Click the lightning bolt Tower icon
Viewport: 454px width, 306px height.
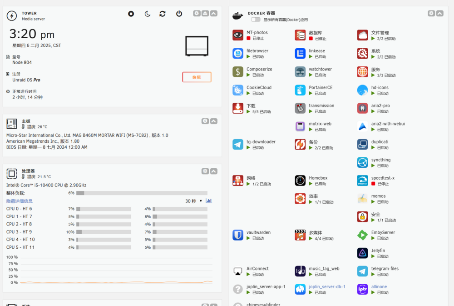click(12, 15)
